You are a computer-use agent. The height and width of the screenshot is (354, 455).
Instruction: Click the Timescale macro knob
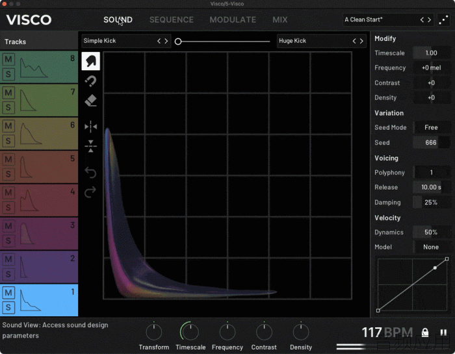(x=190, y=332)
